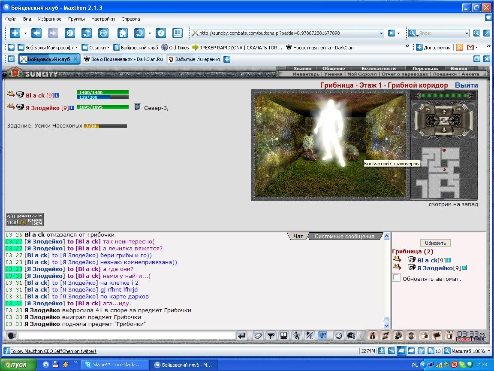The image size is (494, 371).
Task: Click the bag icon in bottom game panel
Action: [372, 336]
